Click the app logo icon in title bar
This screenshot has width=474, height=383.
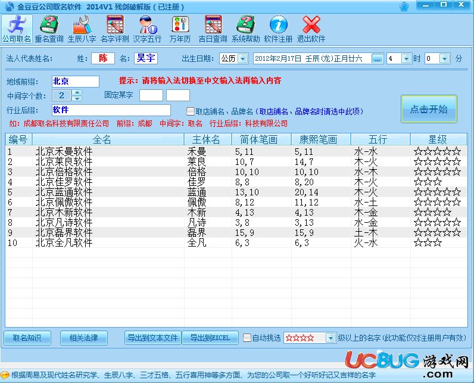(9, 7)
